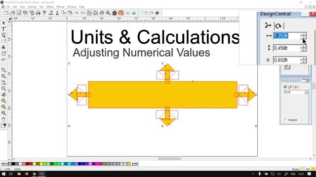Pick the black swatch in color palette

coord(13,164)
